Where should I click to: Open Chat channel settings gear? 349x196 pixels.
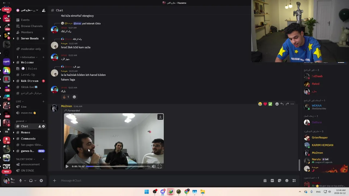pyautogui.click(x=43, y=126)
